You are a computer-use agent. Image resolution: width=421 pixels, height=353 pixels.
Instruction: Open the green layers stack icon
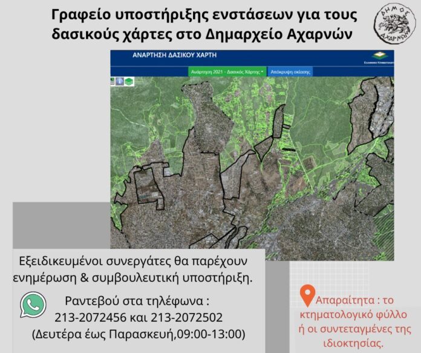pos(129,81)
